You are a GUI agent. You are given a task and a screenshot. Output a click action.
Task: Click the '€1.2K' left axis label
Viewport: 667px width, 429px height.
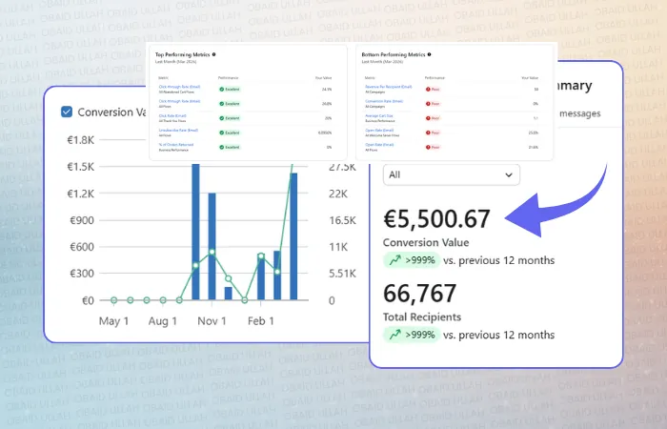(81, 194)
